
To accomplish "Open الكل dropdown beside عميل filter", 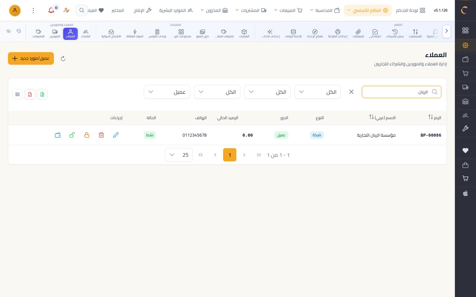I will (217, 92).
